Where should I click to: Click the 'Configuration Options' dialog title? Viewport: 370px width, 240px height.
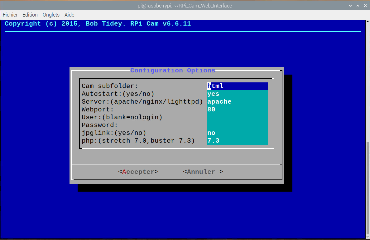pyautogui.click(x=173, y=71)
